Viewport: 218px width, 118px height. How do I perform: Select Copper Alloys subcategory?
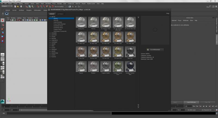pos(58,29)
